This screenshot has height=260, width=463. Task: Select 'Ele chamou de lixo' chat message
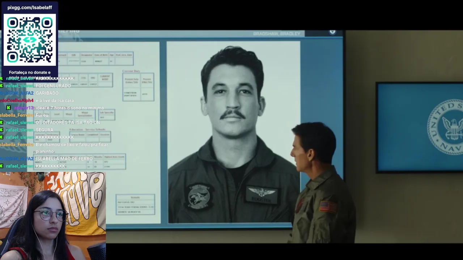click(72, 148)
